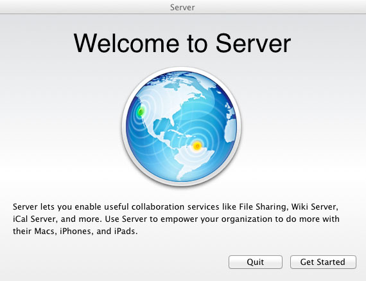Click the Server window title

182,7
